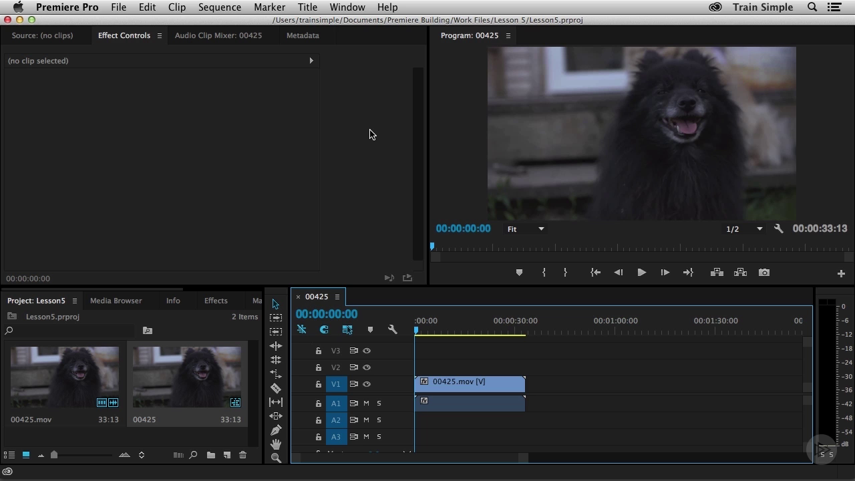Screen dimensions: 855x481
Task: Open the Marker menu
Action: [x=269, y=7]
